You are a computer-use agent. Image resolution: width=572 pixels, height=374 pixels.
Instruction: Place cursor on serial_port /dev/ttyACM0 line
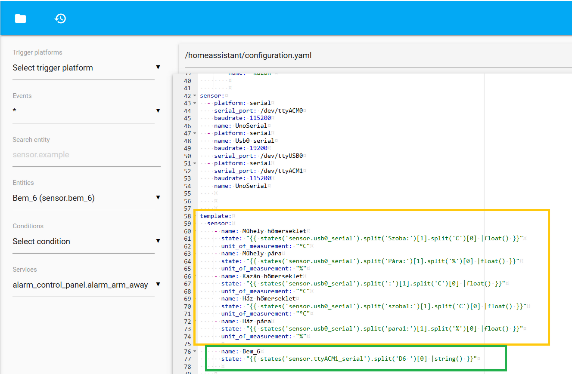click(258, 110)
